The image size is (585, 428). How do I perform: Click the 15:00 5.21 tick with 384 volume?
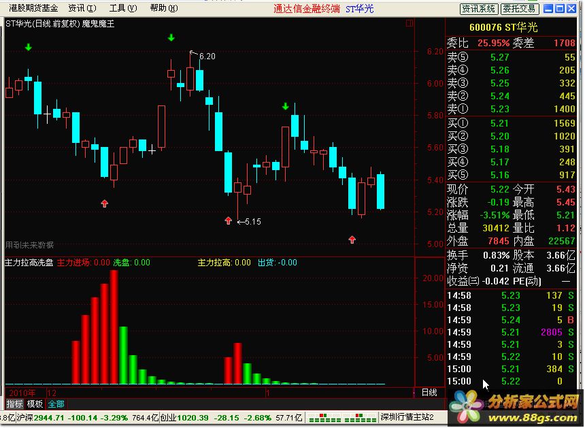tap(511, 369)
